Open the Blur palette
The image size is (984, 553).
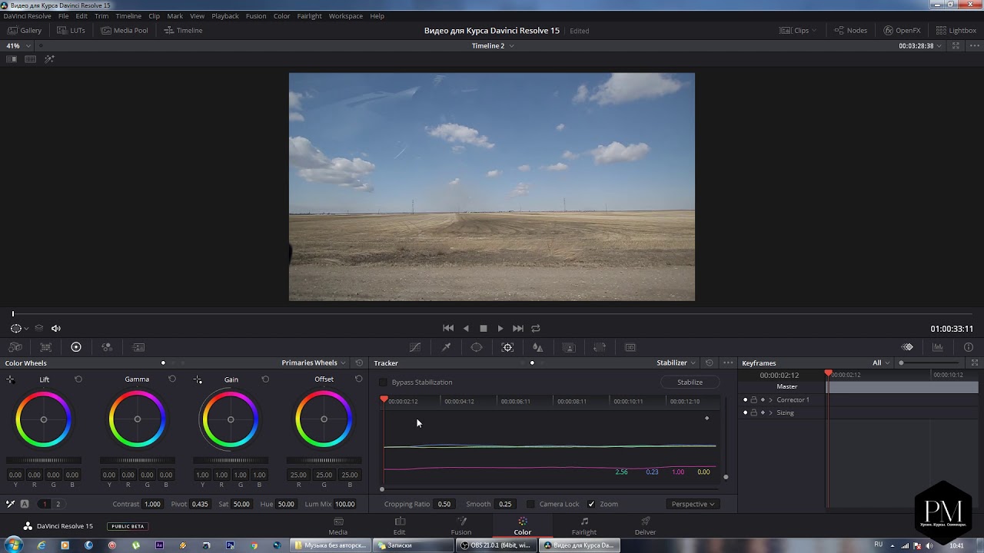[x=538, y=347]
